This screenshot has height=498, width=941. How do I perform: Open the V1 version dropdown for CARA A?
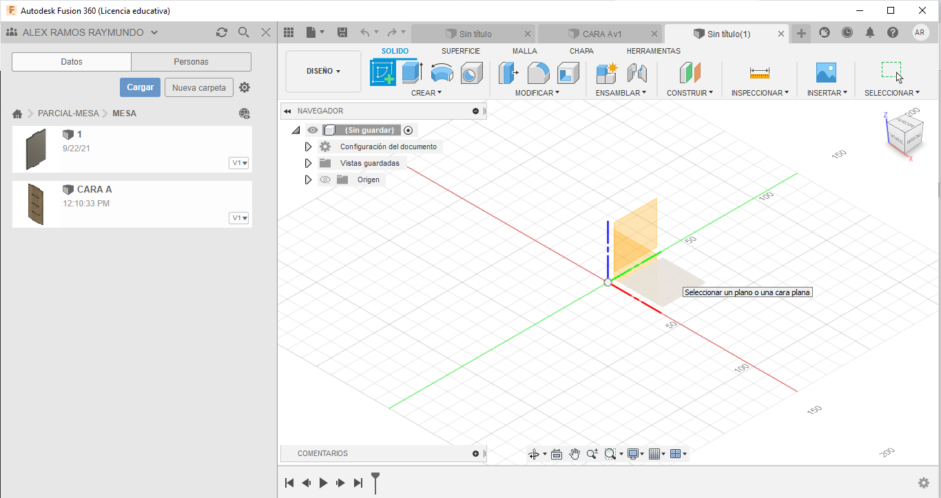tap(239, 218)
